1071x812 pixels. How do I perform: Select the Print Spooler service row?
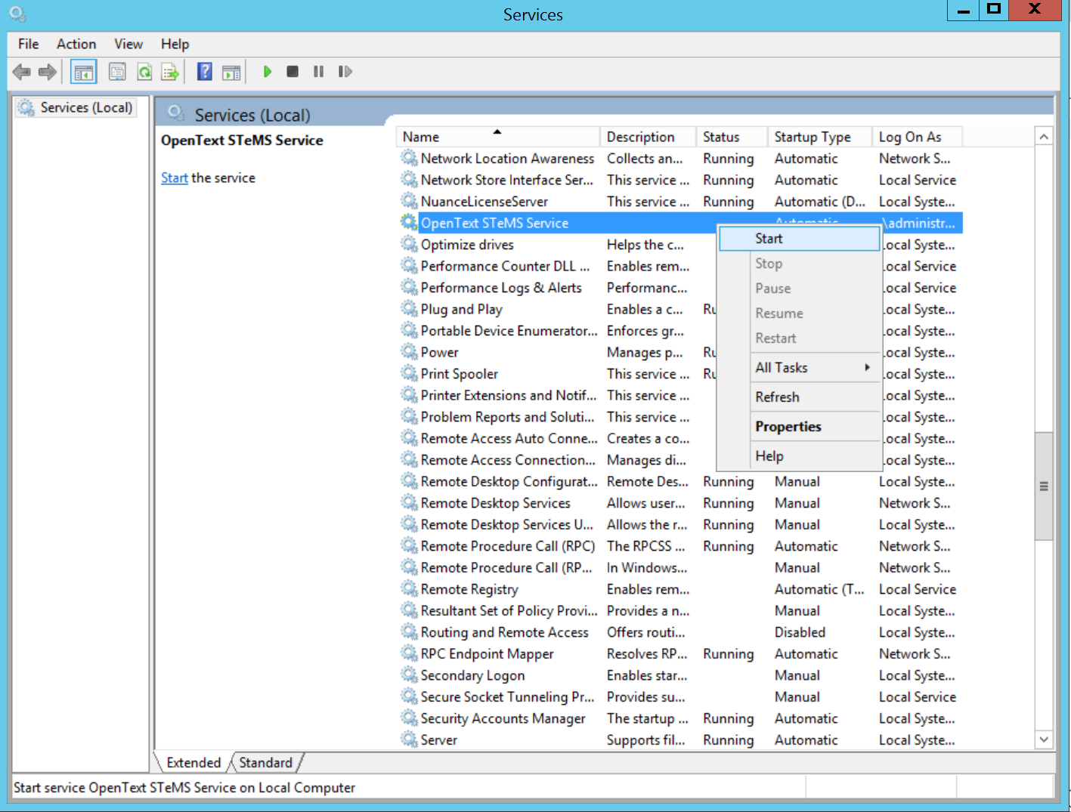(x=459, y=374)
